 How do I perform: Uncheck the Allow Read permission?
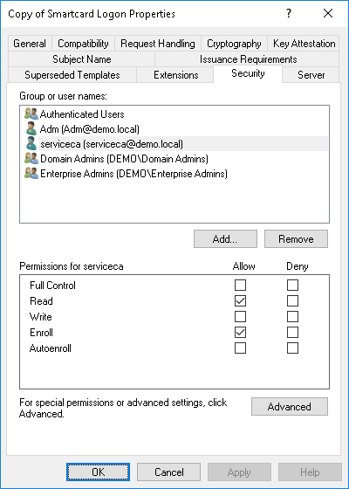pos(240,301)
